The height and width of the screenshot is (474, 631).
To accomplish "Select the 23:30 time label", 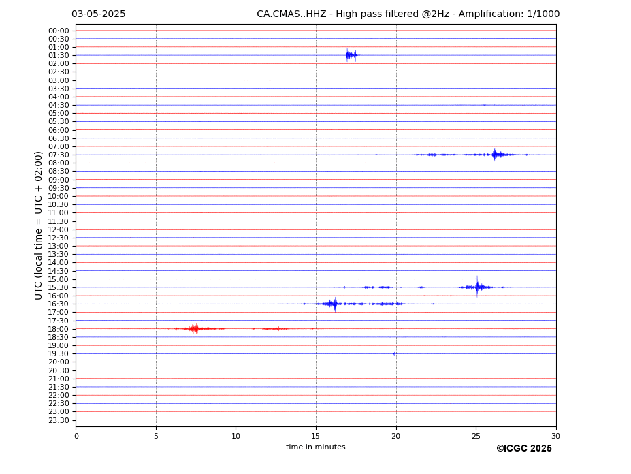I will 59,420.
